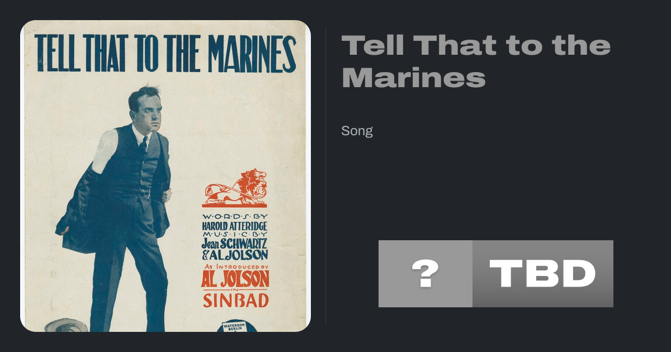Screen dimensions: 671x352
Task: Open the "Tell That to the Marines" heading
Action: tap(476, 61)
